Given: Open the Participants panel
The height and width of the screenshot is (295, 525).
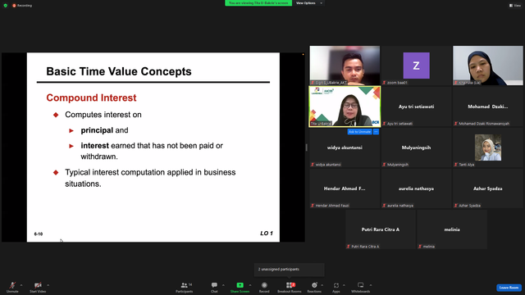Looking at the screenshot, I should [x=184, y=287].
